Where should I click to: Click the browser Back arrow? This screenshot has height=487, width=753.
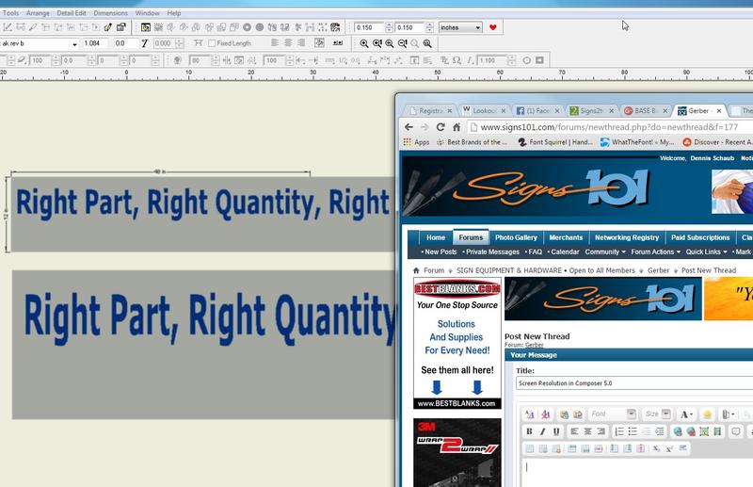point(409,127)
